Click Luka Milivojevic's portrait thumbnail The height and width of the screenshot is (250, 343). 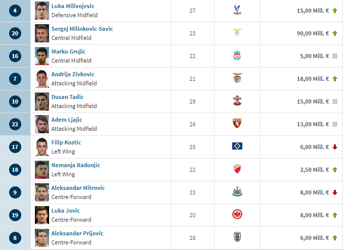[42, 11]
